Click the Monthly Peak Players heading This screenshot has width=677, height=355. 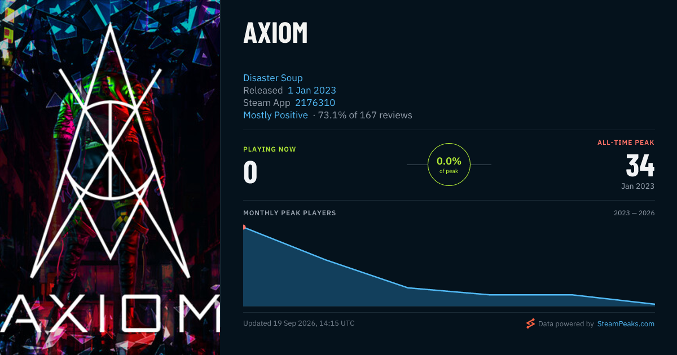[289, 214]
